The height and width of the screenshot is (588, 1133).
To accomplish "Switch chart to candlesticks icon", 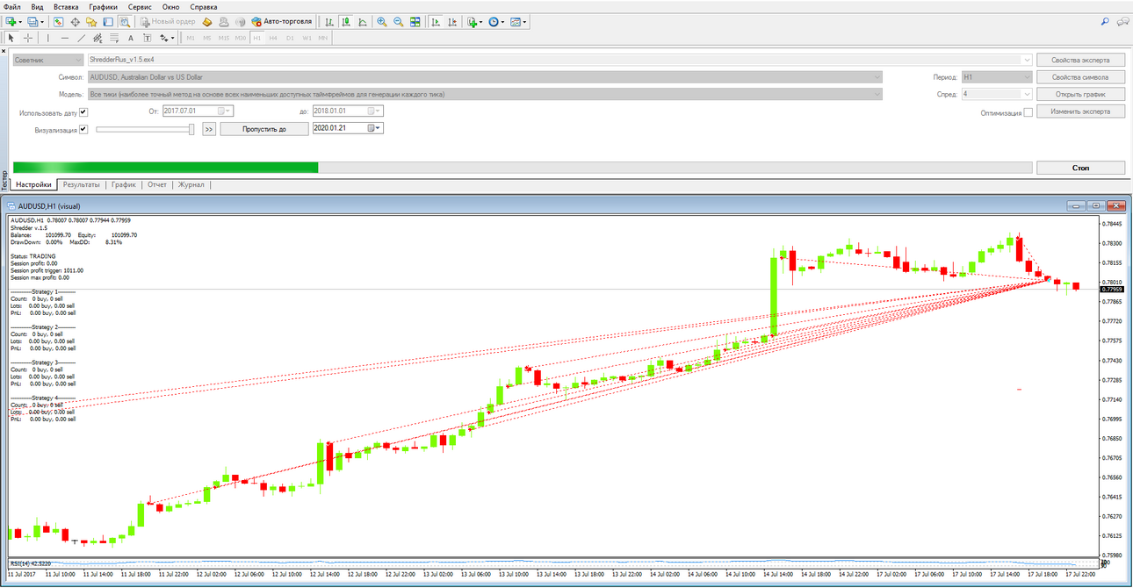I will (x=346, y=21).
